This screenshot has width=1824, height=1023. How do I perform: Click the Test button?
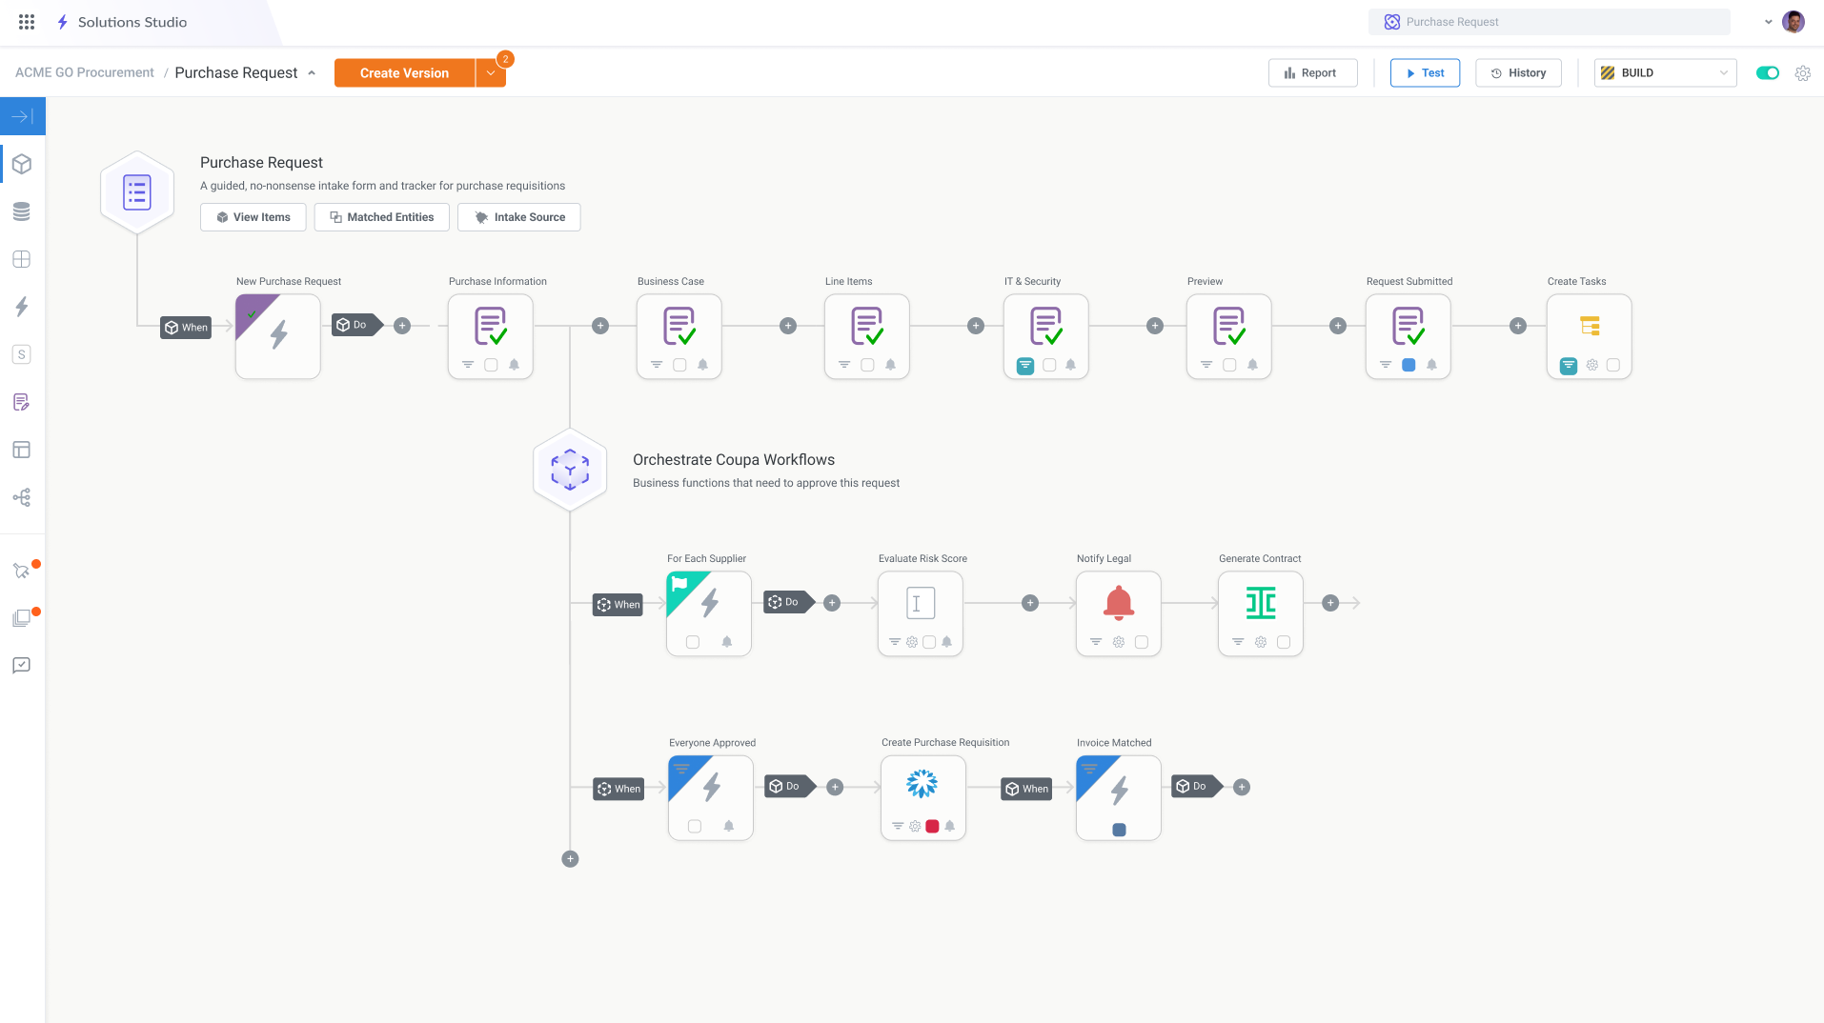[1424, 73]
